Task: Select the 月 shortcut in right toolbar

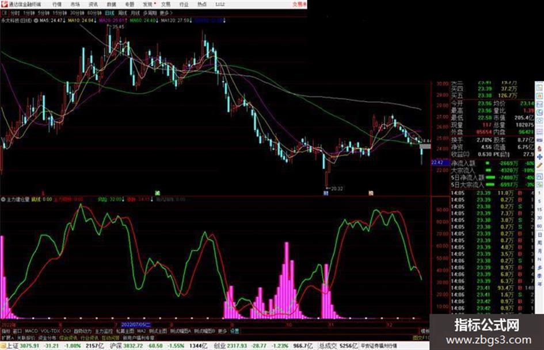Action: tap(539, 251)
